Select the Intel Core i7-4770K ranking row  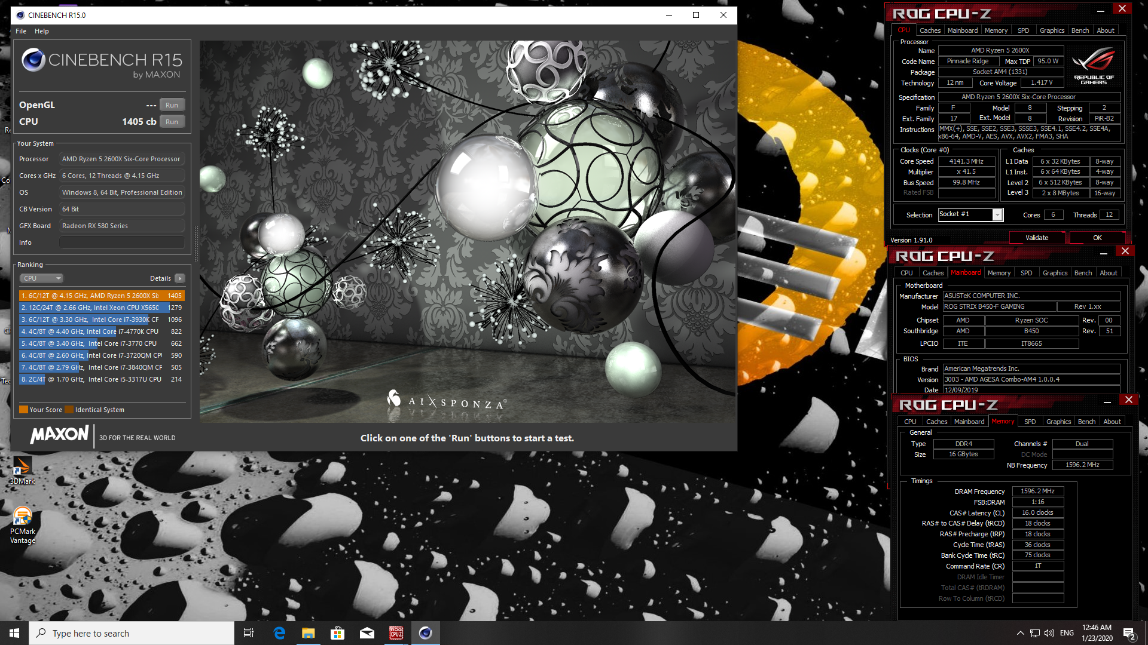coord(102,331)
